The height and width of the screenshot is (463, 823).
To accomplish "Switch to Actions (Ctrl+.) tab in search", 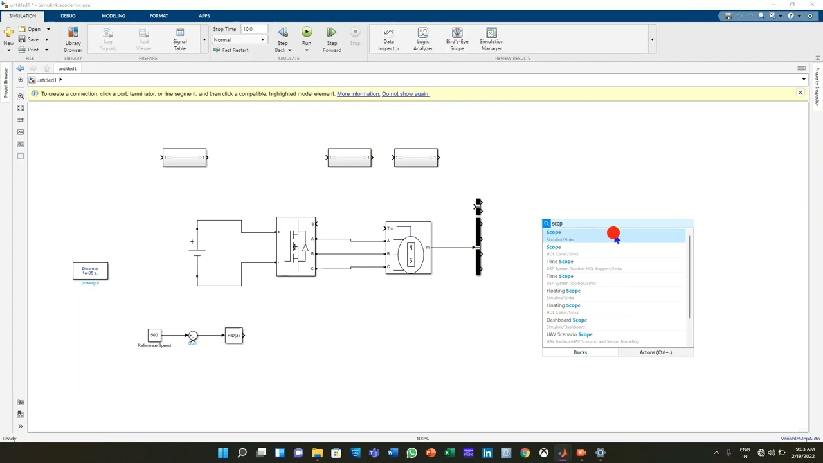I will coord(656,352).
